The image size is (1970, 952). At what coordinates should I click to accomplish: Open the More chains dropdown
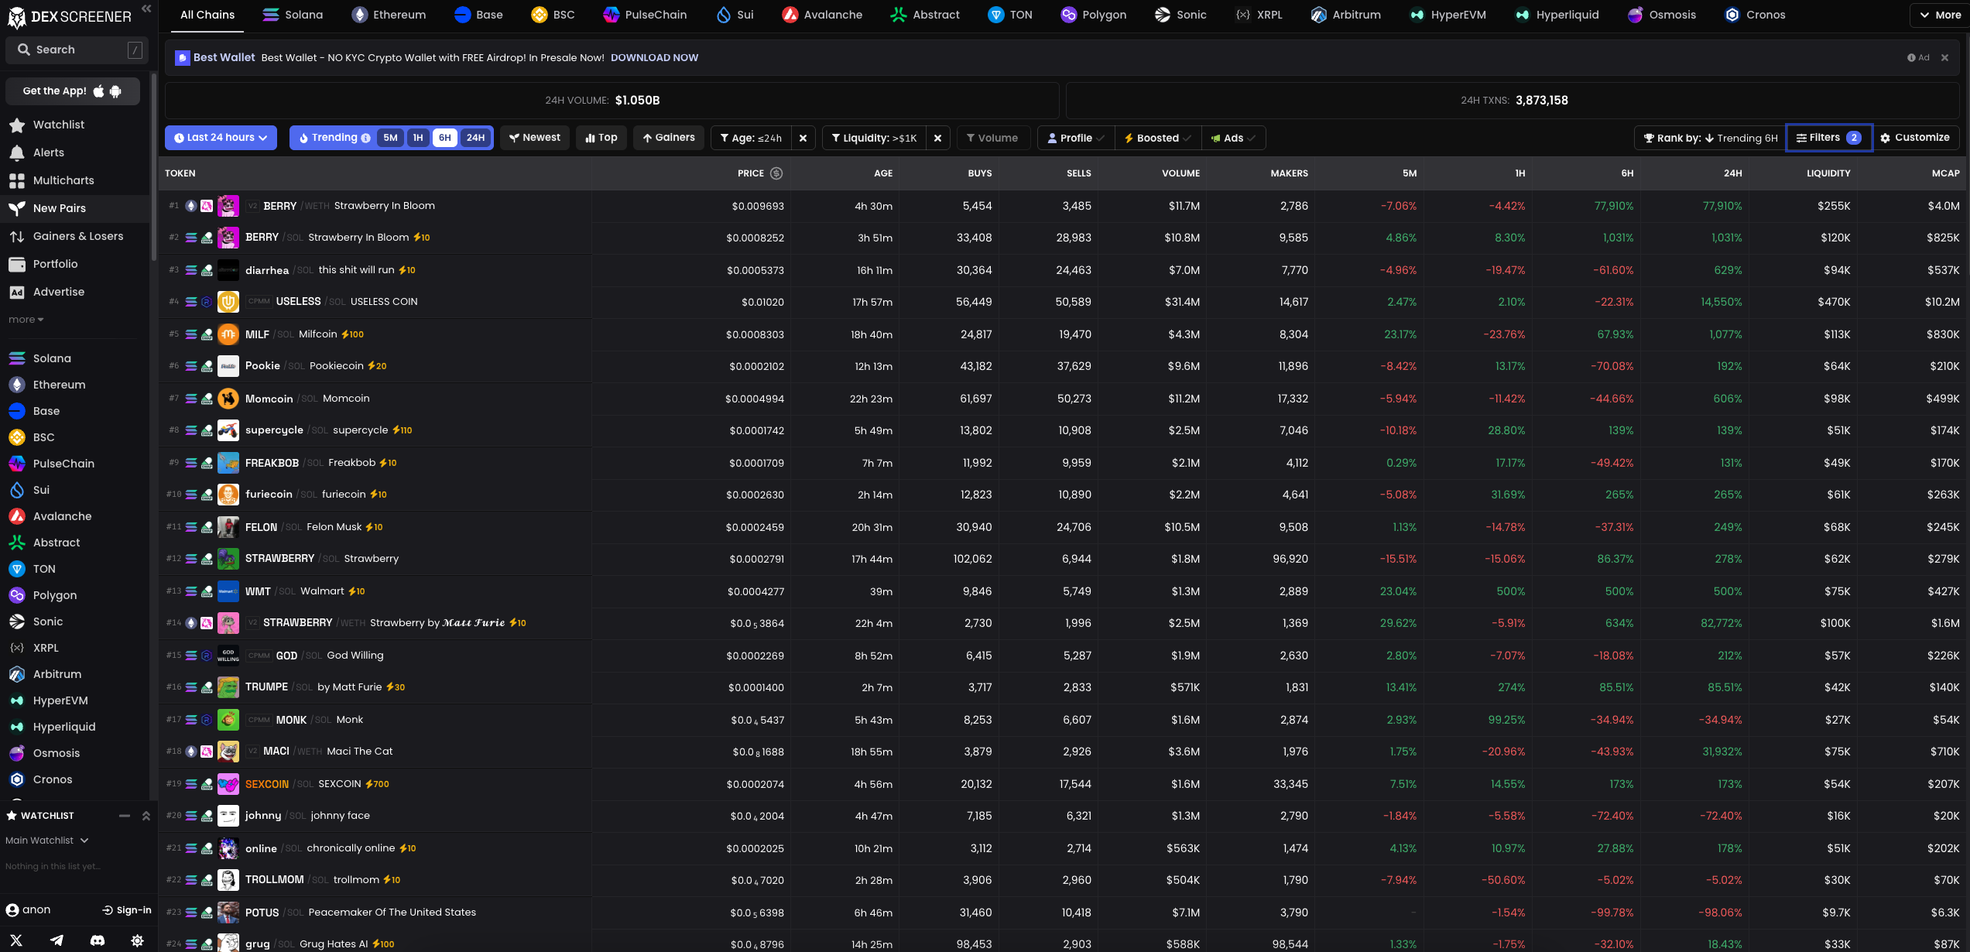click(1940, 15)
